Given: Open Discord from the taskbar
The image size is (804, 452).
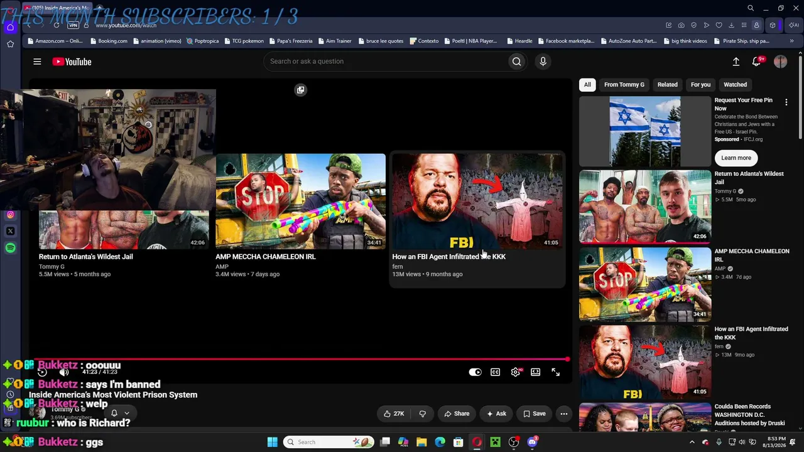Looking at the screenshot, I should [533, 442].
